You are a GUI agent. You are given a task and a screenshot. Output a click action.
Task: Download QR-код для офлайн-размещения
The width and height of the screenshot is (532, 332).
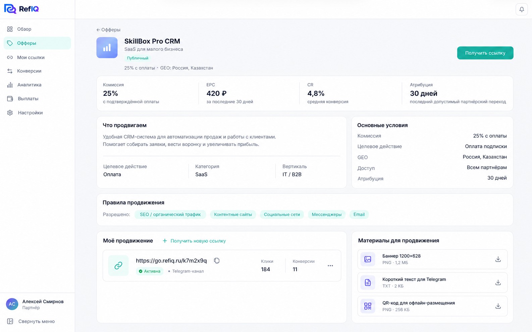(x=498, y=306)
